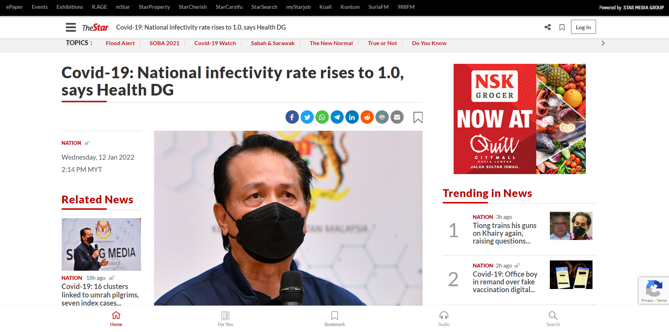This screenshot has width=669, height=332.
Task: Share the article on Telegram
Action: 337,117
